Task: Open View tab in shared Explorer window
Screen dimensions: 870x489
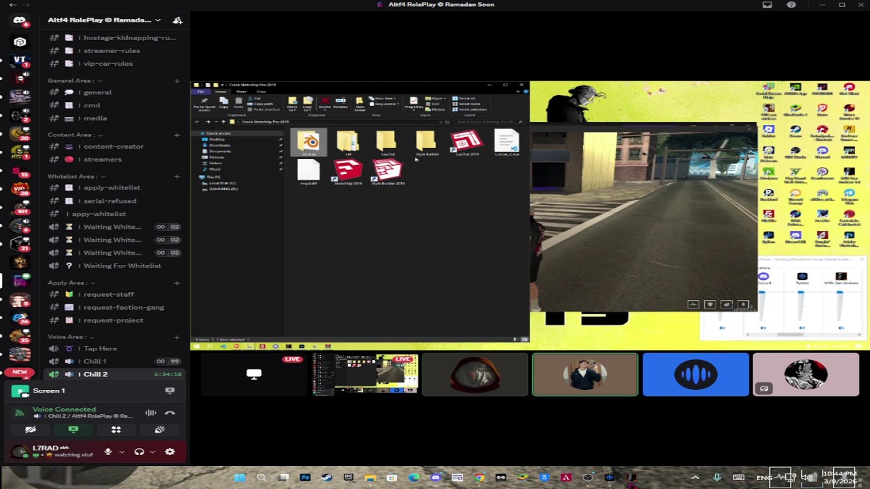Action: [x=261, y=91]
